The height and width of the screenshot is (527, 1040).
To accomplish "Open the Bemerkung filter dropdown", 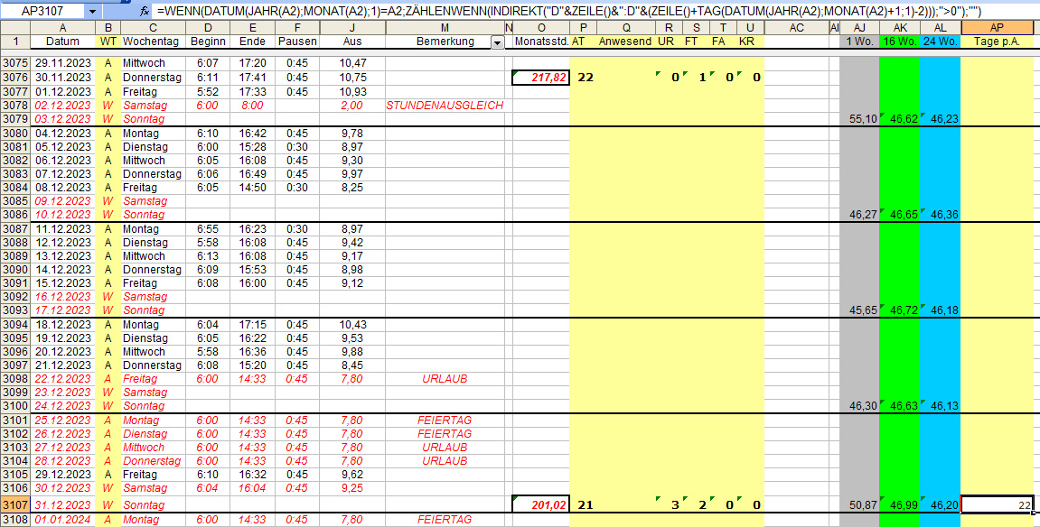I will tap(497, 42).
